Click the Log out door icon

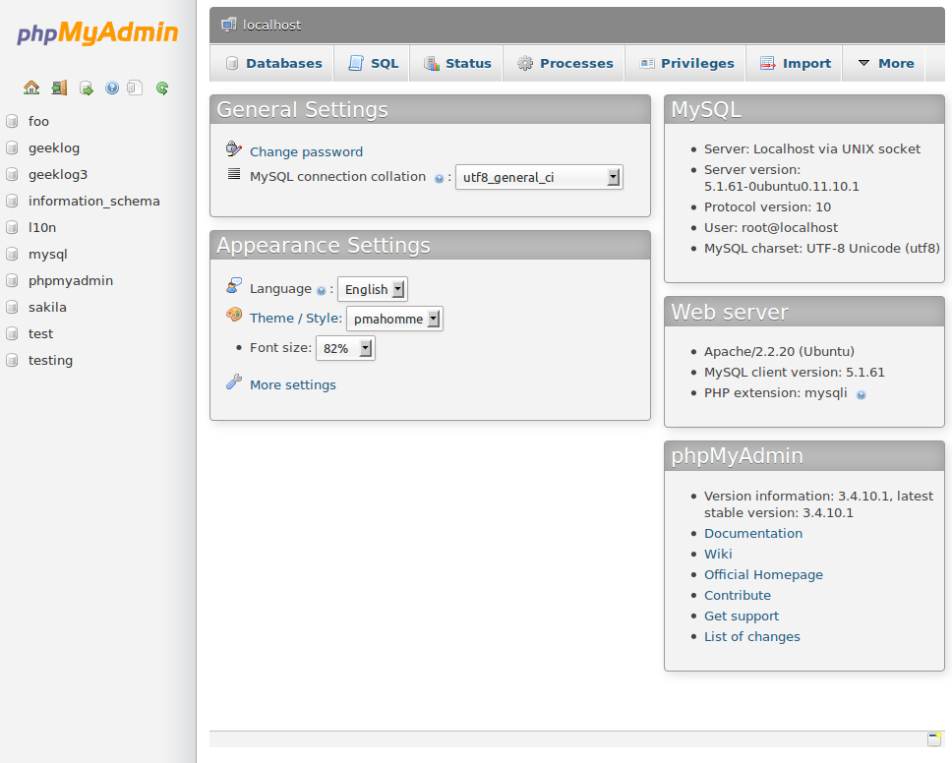(x=59, y=88)
